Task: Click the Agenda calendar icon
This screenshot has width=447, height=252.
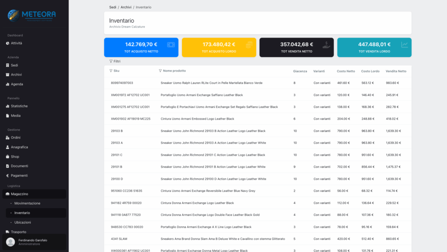Action: [7, 84]
